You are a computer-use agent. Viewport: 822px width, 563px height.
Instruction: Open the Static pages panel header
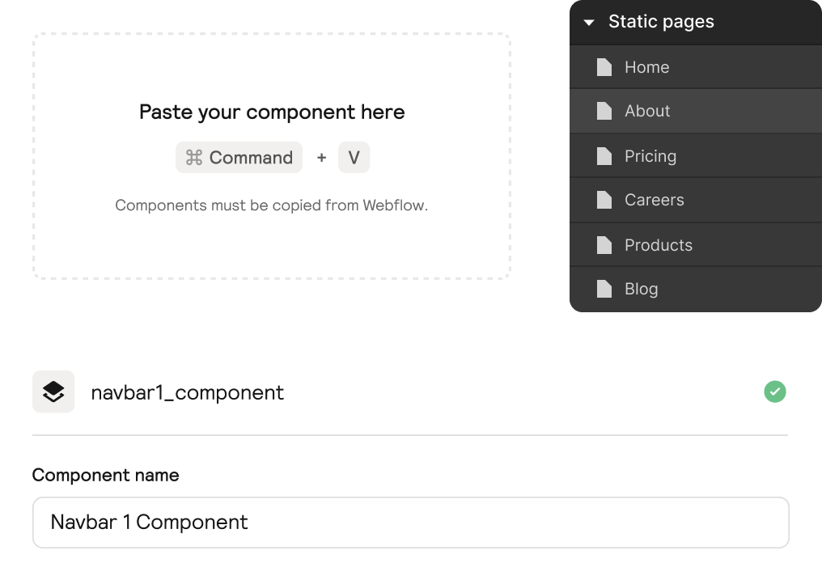point(662,22)
